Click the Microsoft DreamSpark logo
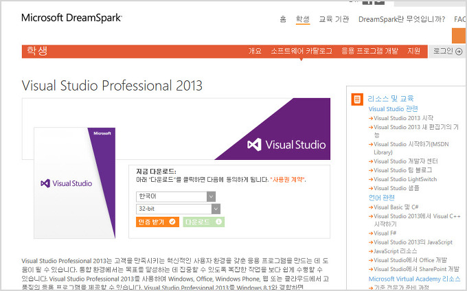This screenshot has width=467, height=291. (x=71, y=18)
